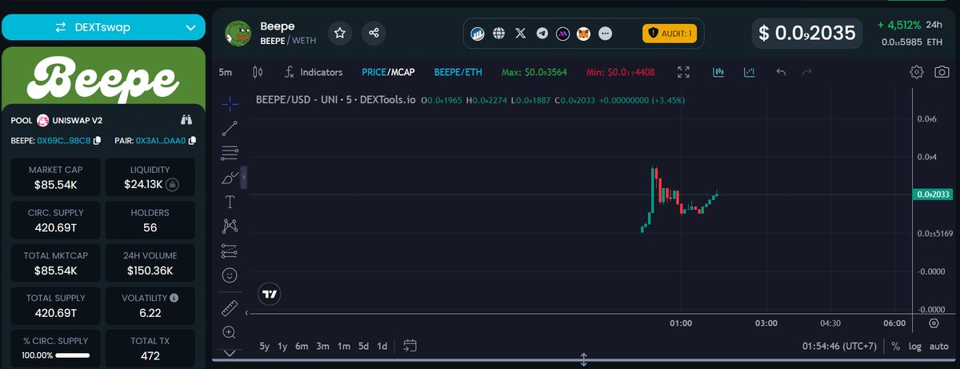Screen dimensions: 960x369
Task: Click the Beepe token avatar
Action: [238, 34]
